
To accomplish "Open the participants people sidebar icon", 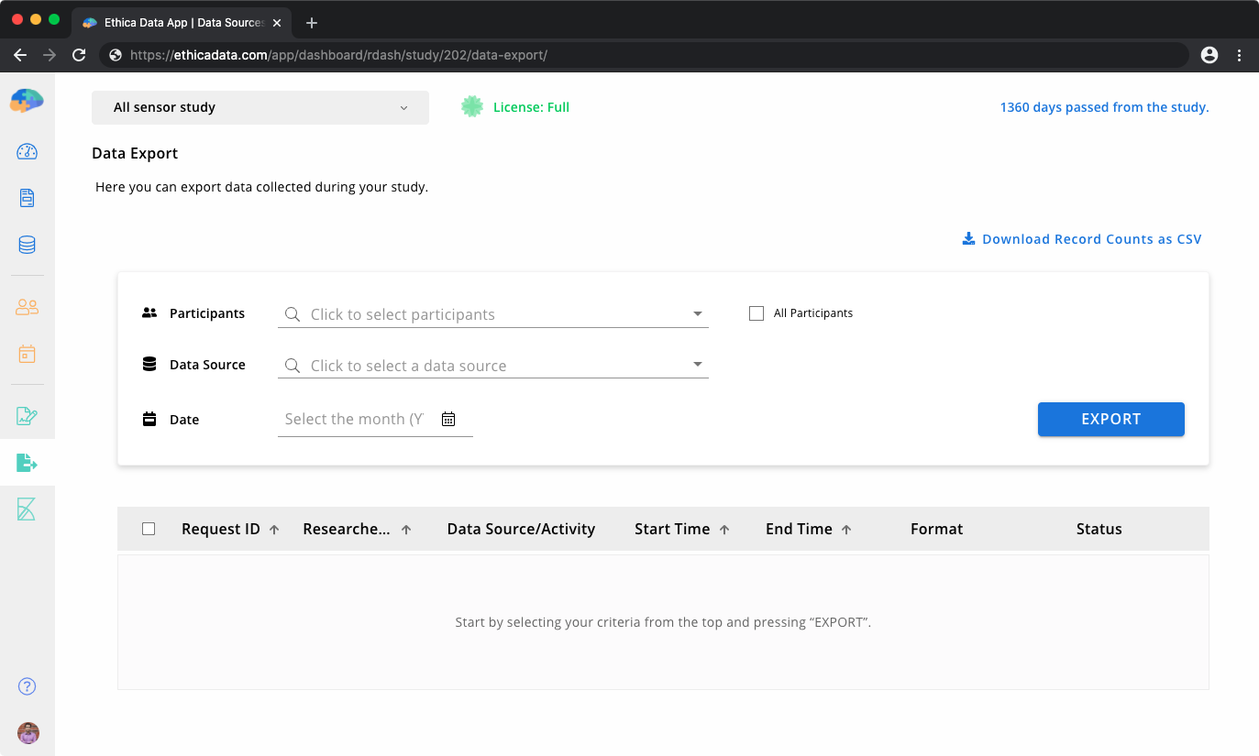I will point(27,307).
